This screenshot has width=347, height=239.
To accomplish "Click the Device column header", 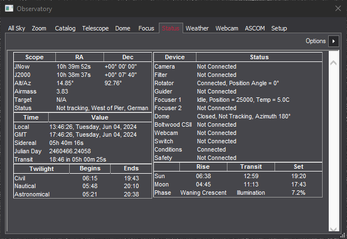I will [175, 57].
